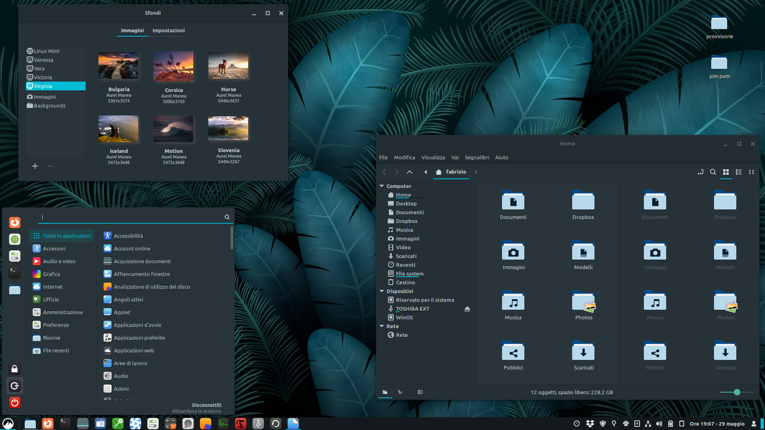Open the Photos folder in Home window
This screenshot has height=430, width=765.
click(584, 306)
